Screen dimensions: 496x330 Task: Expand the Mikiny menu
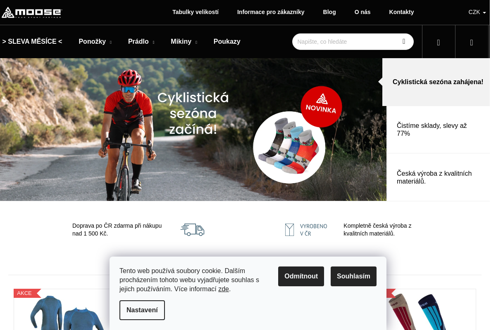click(x=184, y=42)
